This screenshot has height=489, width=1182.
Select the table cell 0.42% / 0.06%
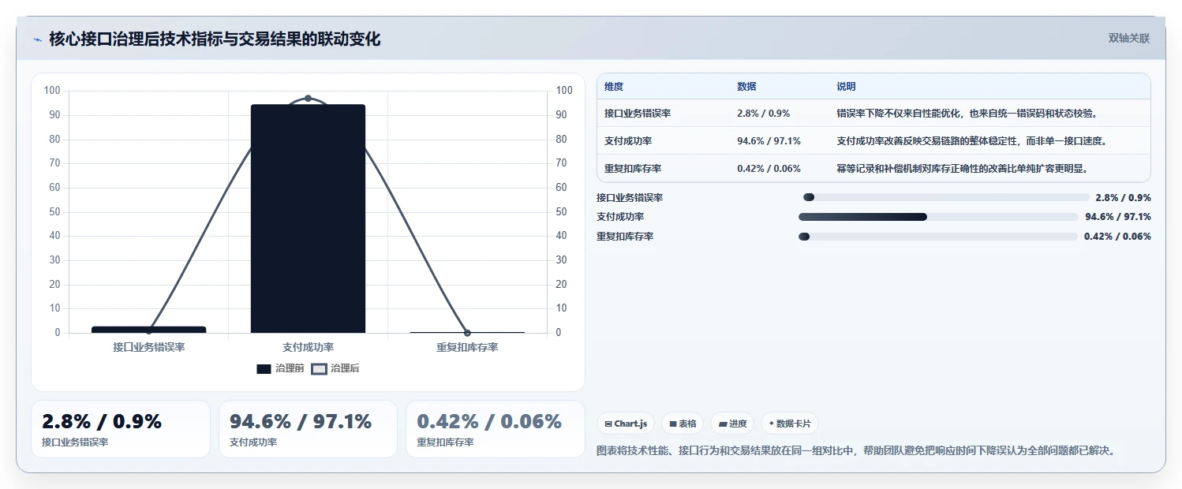point(769,169)
